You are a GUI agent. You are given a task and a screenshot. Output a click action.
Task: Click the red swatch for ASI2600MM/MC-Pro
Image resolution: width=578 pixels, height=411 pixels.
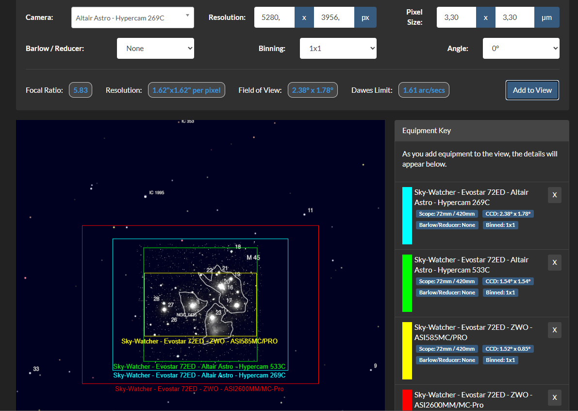pos(407,400)
